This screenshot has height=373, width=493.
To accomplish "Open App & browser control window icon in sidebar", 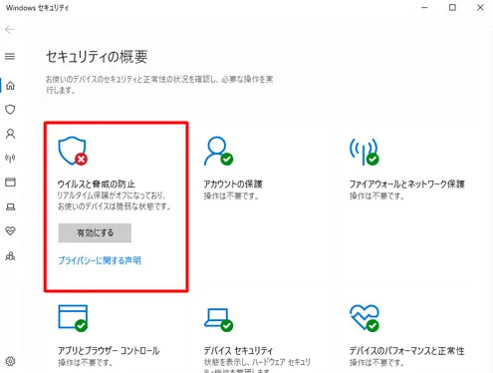I will coord(10,183).
